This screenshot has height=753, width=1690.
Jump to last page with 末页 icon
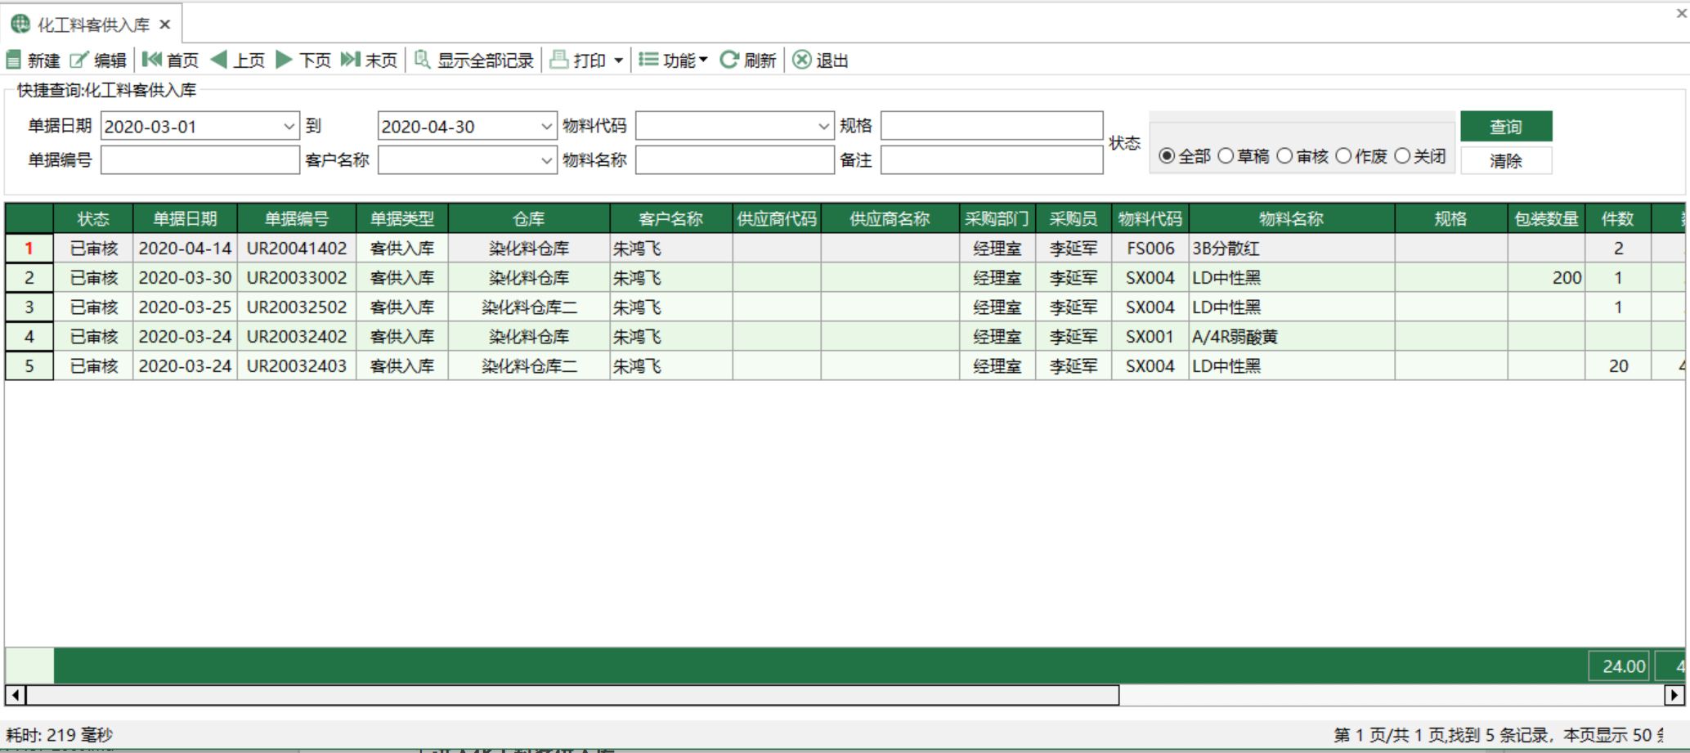click(x=351, y=60)
